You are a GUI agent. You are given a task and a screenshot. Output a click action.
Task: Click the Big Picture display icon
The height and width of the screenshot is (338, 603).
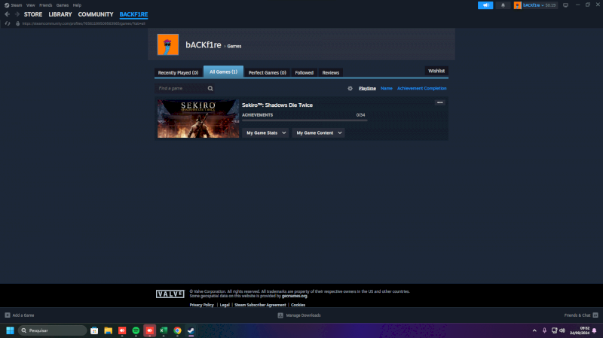[565, 5]
